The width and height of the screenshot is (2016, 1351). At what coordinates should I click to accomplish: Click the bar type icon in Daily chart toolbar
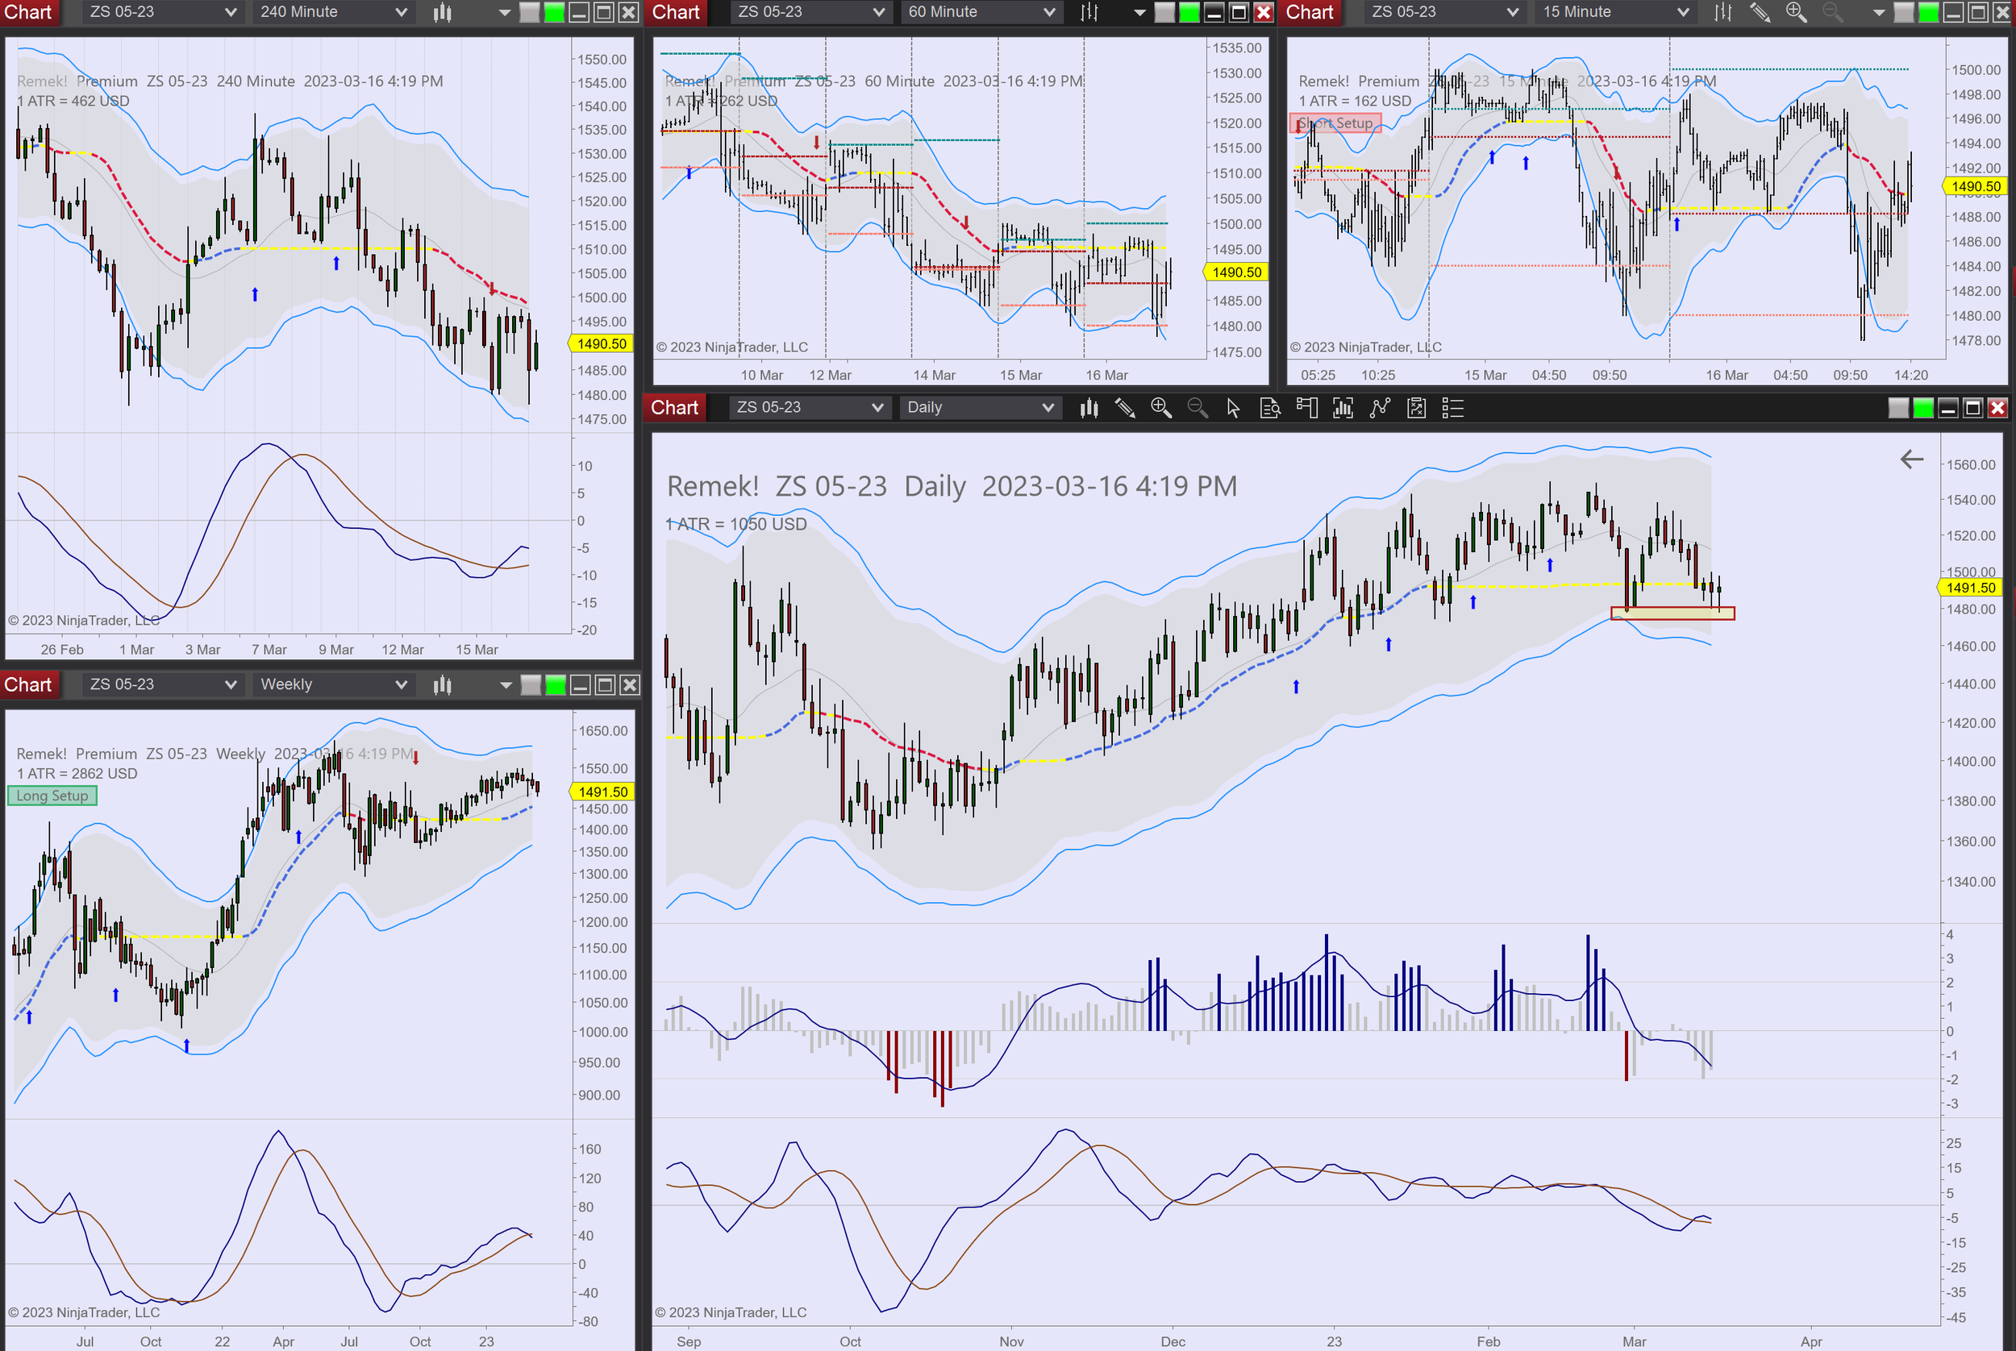point(1089,408)
